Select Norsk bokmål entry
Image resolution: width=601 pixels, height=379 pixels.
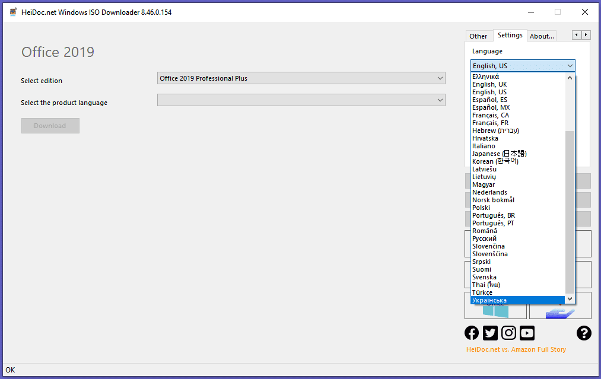tap(518, 200)
